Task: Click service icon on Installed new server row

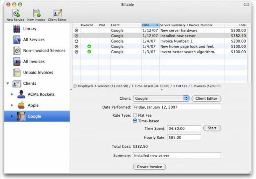Action: pyautogui.click(x=76, y=36)
